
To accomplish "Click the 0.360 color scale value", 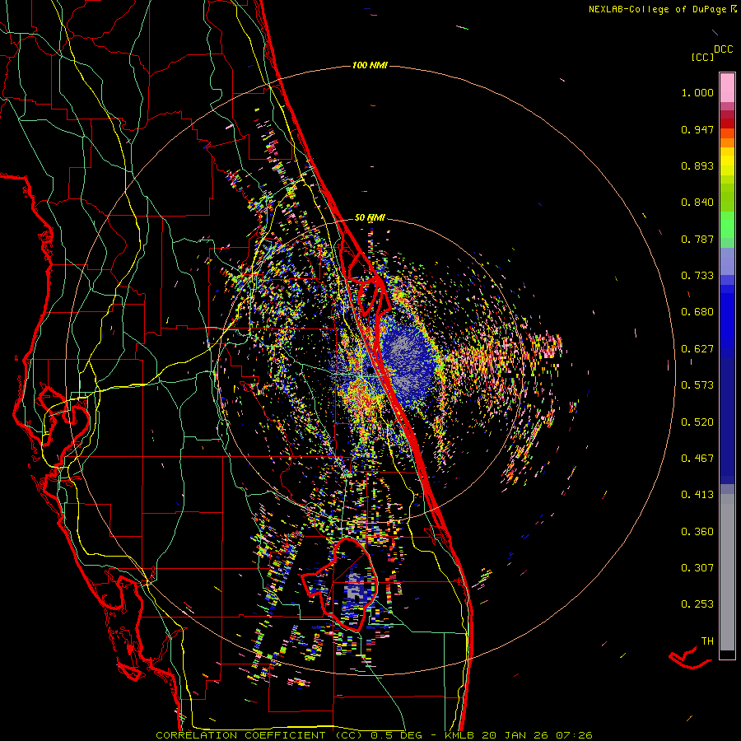I will 697,532.
